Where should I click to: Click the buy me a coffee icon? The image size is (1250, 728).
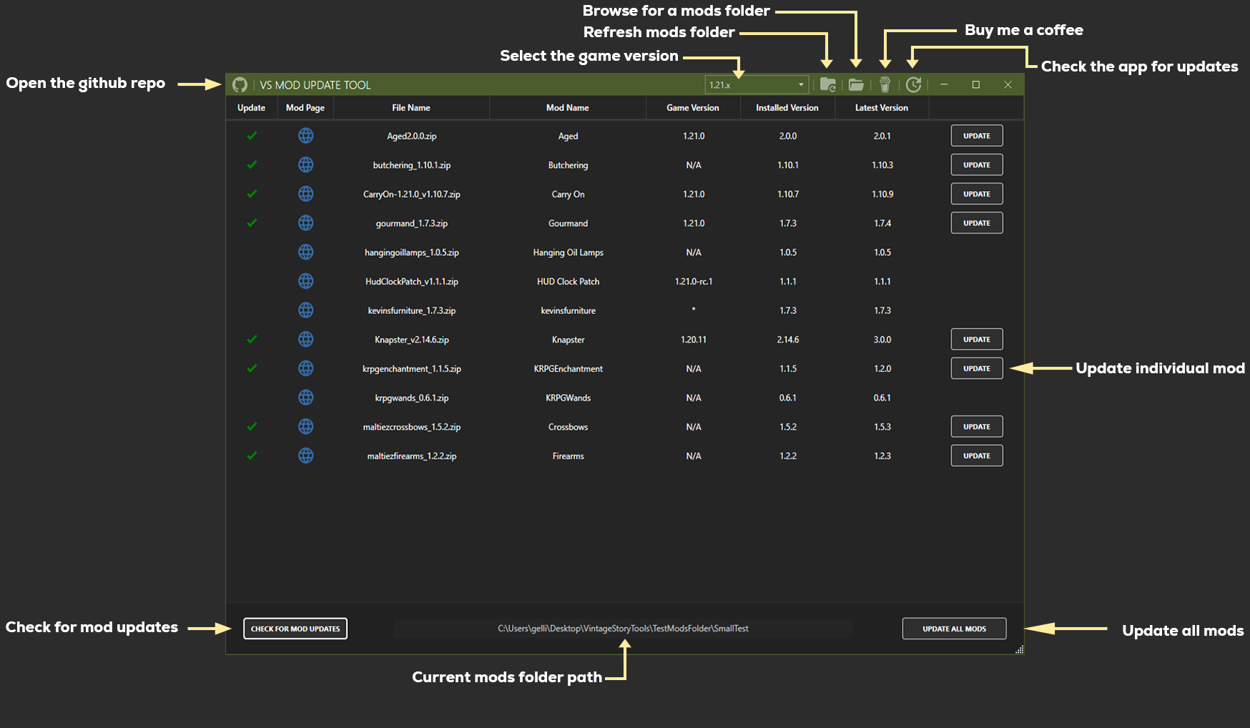tap(885, 85)
